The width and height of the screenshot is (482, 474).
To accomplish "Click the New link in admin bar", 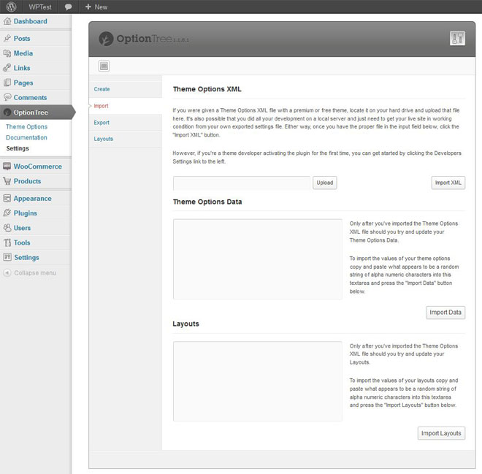I will click(x=101, y=7).
